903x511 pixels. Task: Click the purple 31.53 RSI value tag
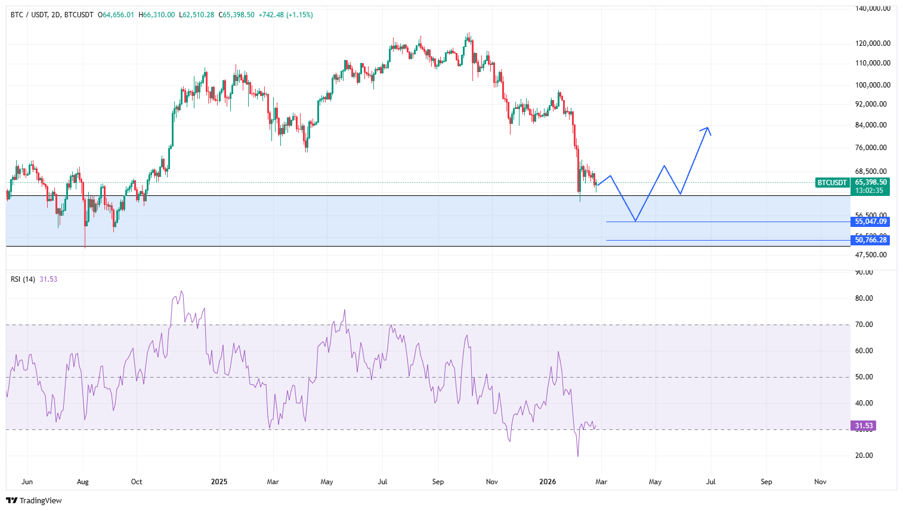point(863,426)
